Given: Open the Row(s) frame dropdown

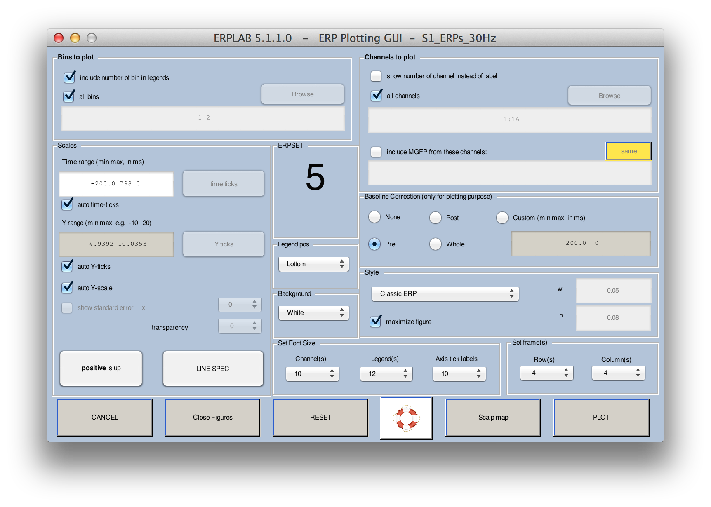Looking at the screenshot, I should [546, 373].
